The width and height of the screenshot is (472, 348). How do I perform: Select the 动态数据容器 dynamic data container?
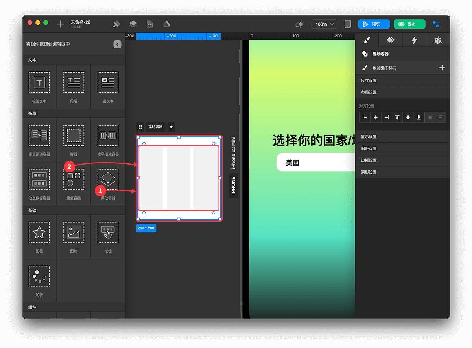pyautogui.click(x=39, y=183)
